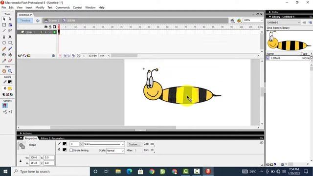Viewport: 313px width, 176px height.
Task: Toggle onion skin outlines button
Action: [x=69, y=56]
